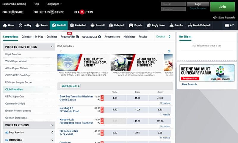
Task: Open the Outrights tab
Action: pyautogui.click(x=52, y=37)
